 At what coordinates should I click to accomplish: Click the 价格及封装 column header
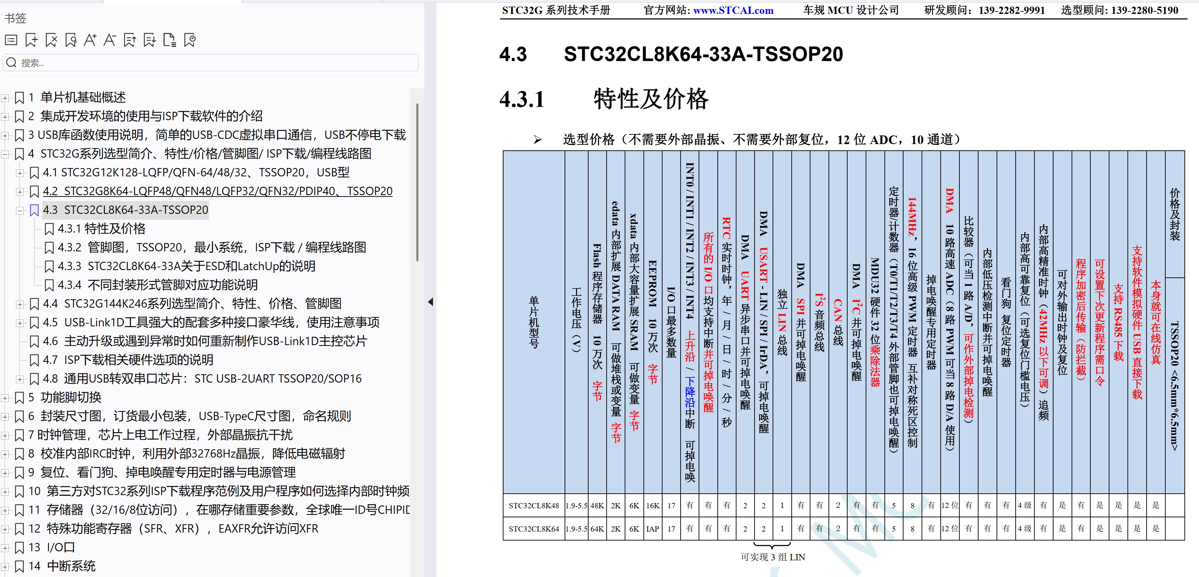pyautogui.click(x=1175, y=214)
